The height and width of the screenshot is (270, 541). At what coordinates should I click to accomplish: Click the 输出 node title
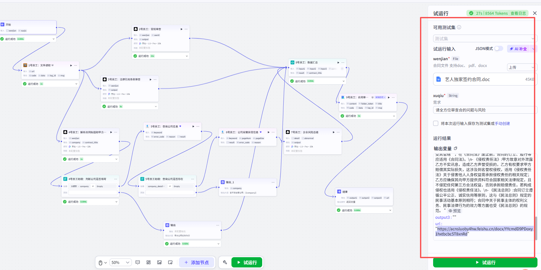(x=173, y=225)
